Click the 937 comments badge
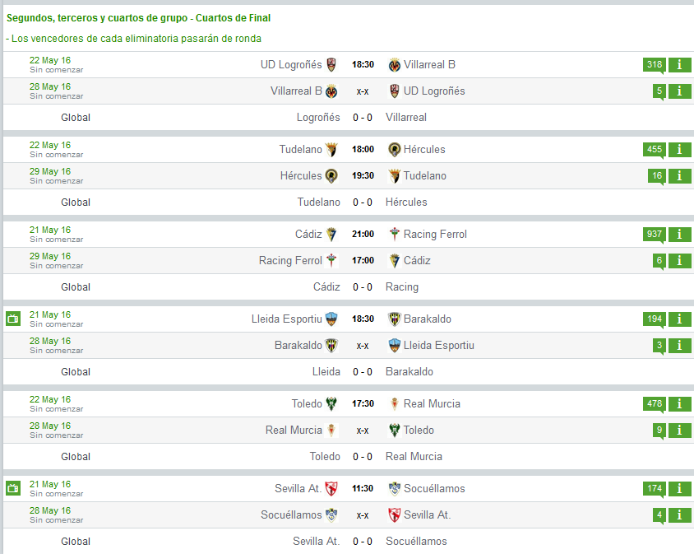This screenshot has width=694, height=554. pyautogui.click(x=655, y=234)
